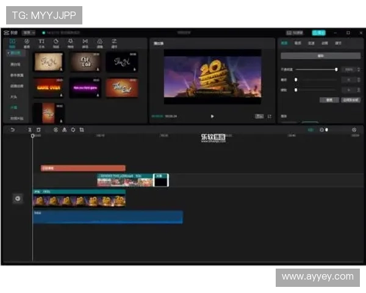The image size is (366, 293).
Task: Switch to the Animation tab in properties panel
Action: (x=325, y=43)
